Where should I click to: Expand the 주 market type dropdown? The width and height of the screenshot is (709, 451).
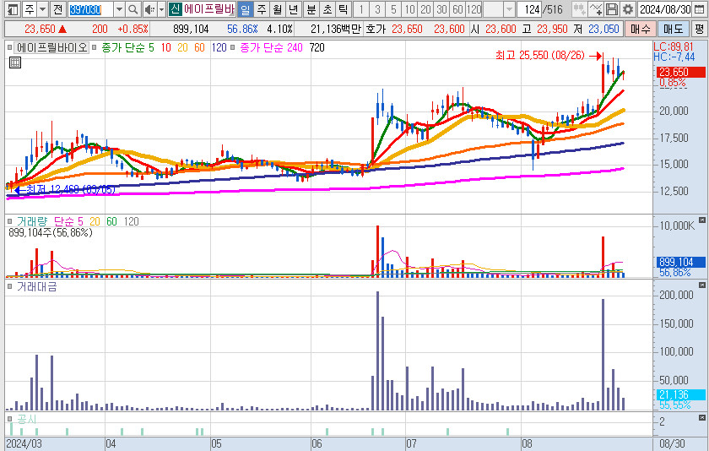point(41,9)
